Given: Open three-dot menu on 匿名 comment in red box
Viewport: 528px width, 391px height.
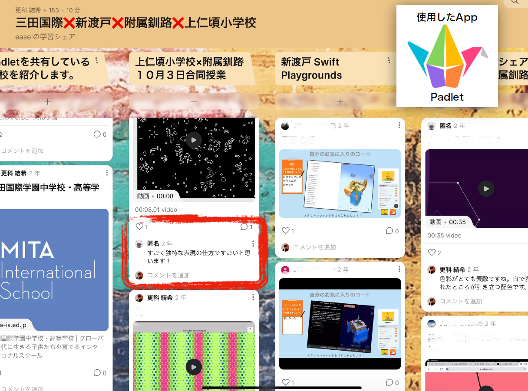Looking at the screenshot, I should (253, 244).
